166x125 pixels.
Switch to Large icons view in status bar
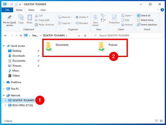pos(161,121)
